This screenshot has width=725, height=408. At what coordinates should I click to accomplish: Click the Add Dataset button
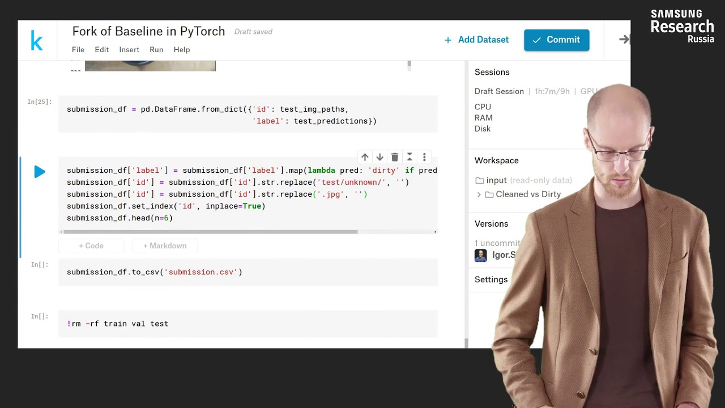476,40
